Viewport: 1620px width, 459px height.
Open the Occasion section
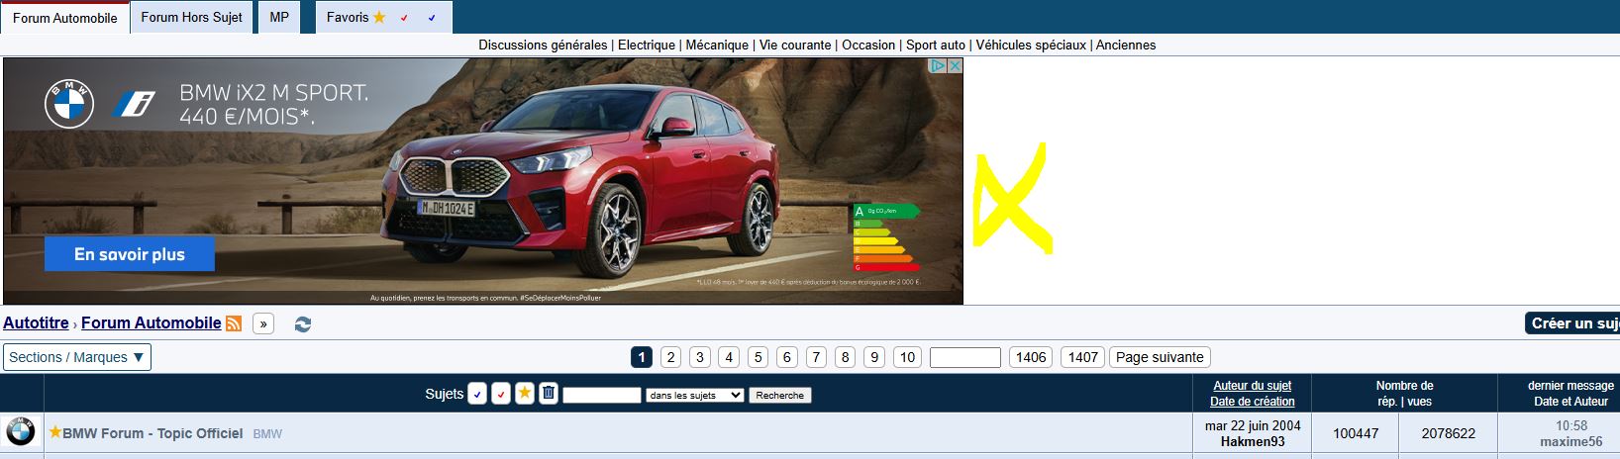[868, 45]
